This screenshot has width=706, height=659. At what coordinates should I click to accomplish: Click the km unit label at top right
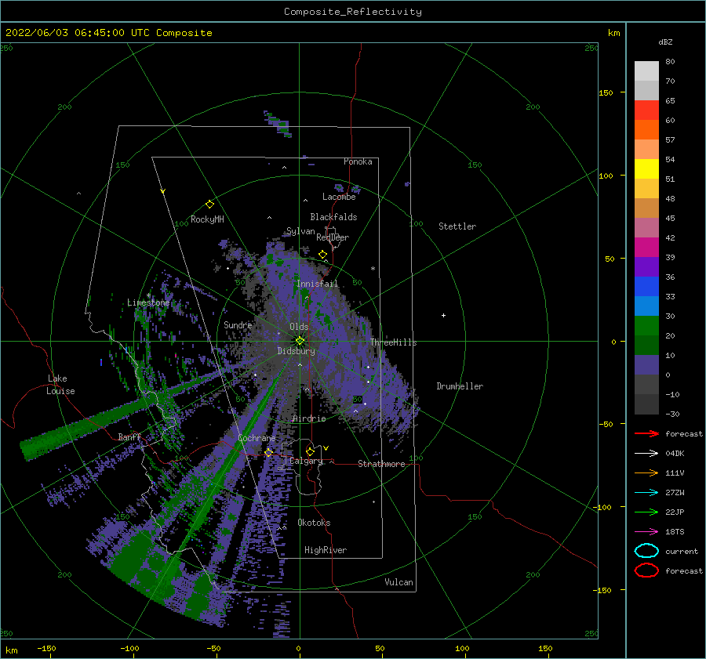[x=613, y=33]
